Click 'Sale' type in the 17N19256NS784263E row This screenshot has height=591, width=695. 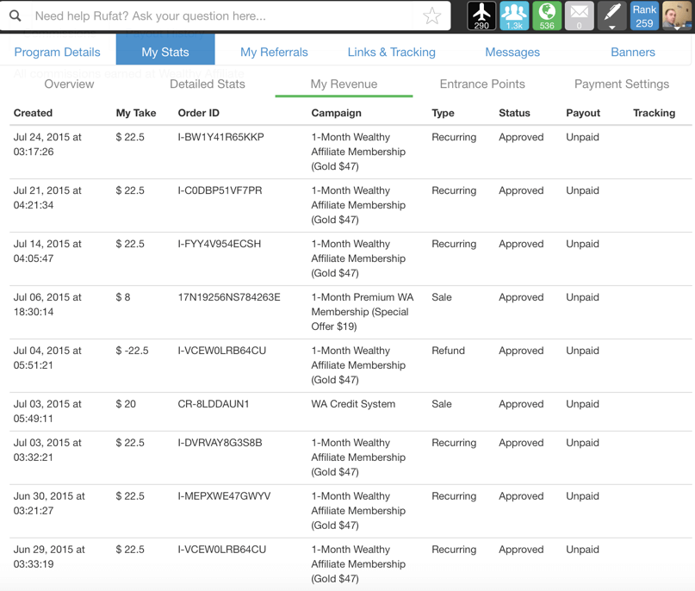pyautogui.click(x=442, y=297)
